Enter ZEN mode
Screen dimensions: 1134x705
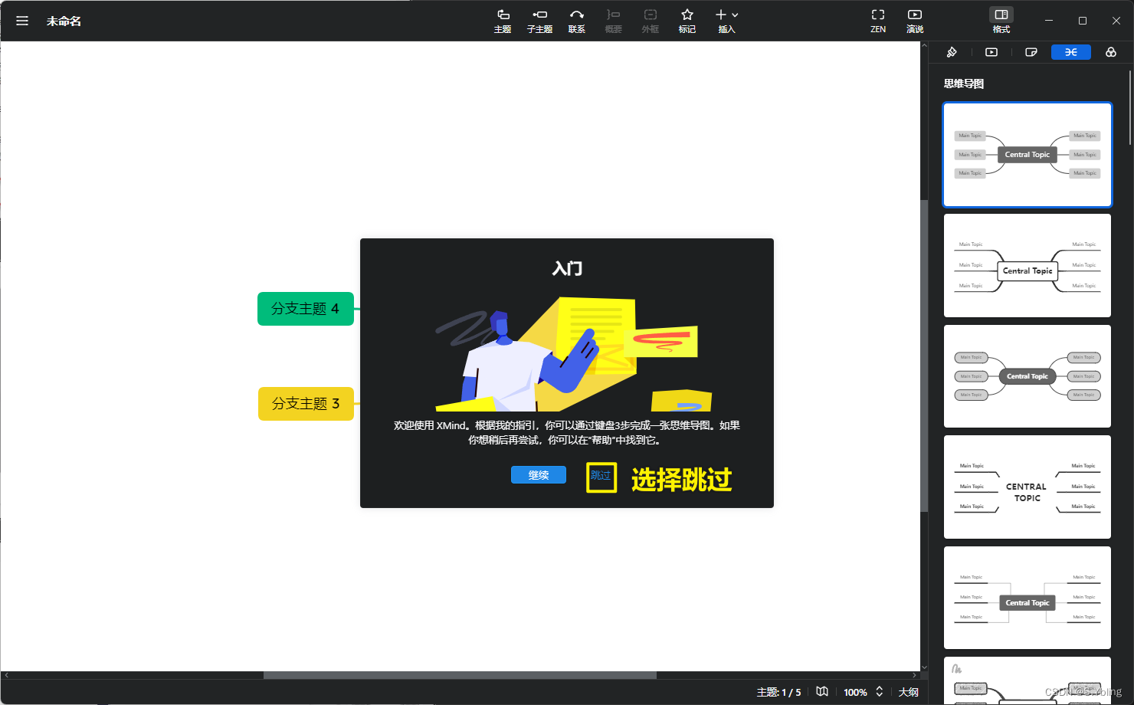point(878,21)
